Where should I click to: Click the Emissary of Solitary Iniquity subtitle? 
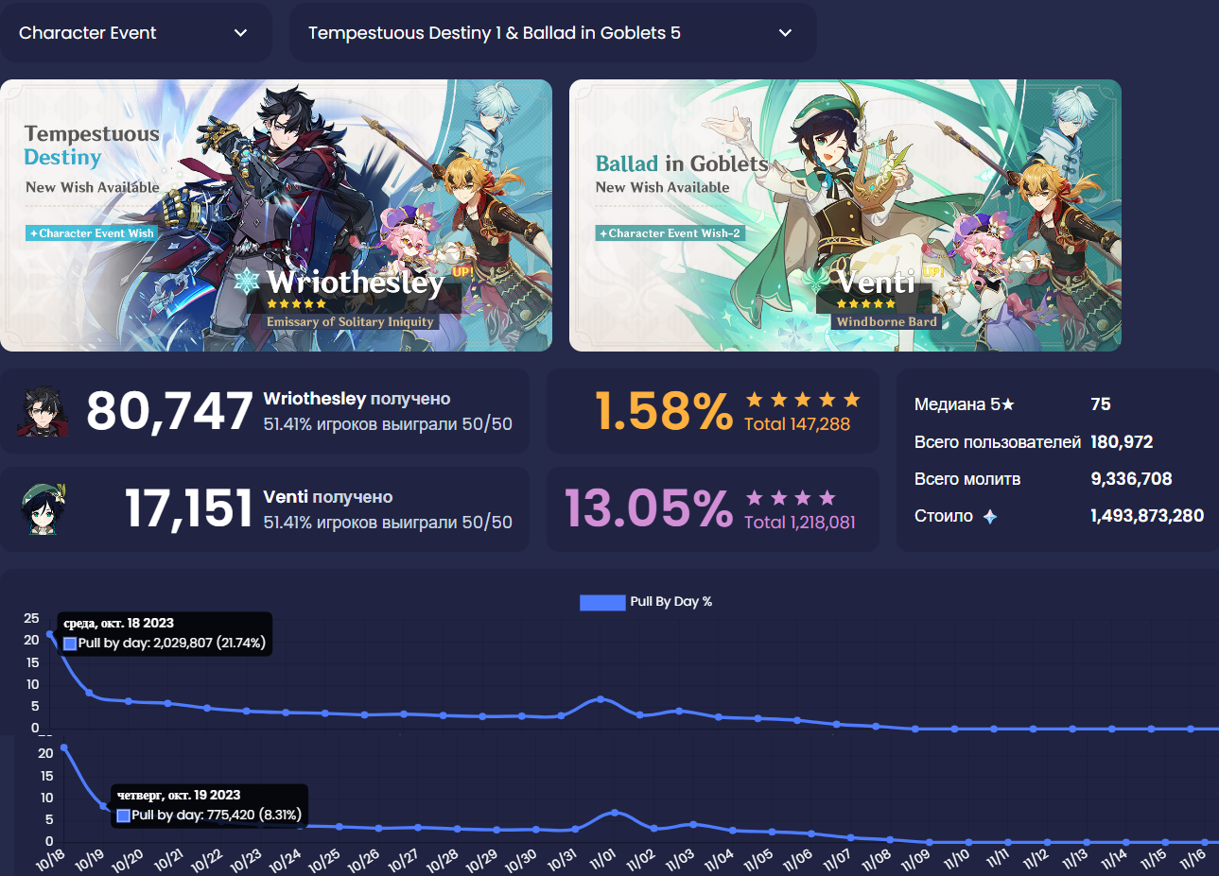[350, 322]
